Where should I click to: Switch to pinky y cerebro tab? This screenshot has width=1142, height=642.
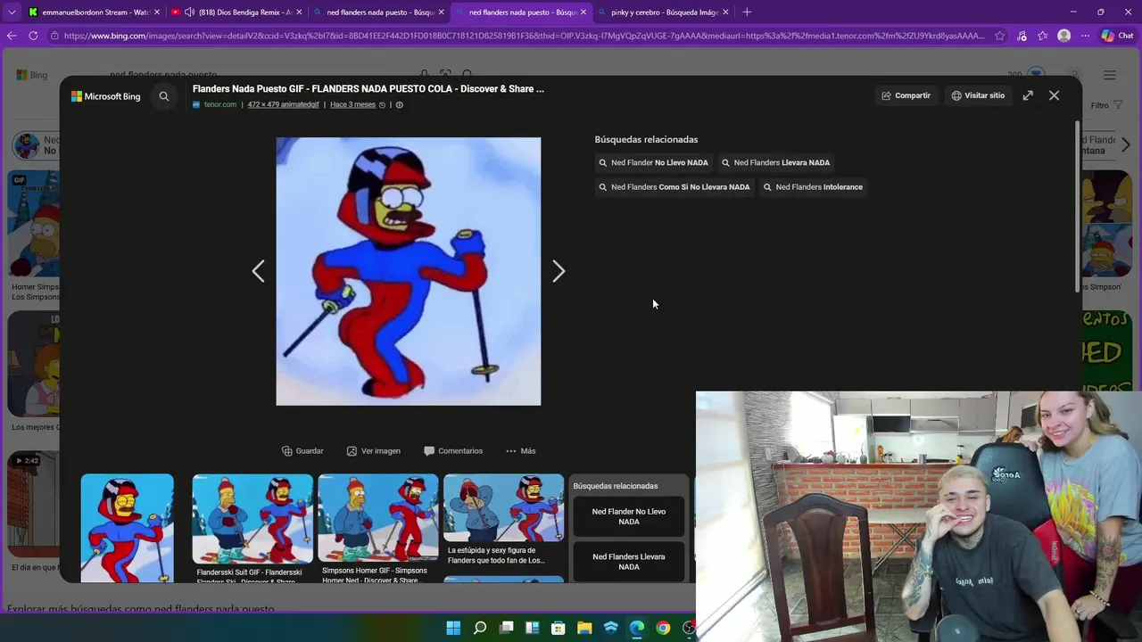coord(664,12)
